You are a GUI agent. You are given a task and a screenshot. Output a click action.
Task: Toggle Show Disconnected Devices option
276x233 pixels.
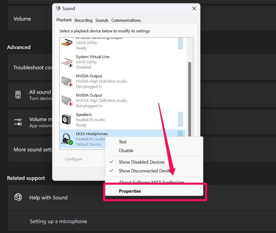pyautogui.click(x=144, y=171)
